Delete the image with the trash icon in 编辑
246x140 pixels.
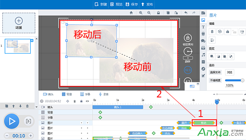coord(212,31)
